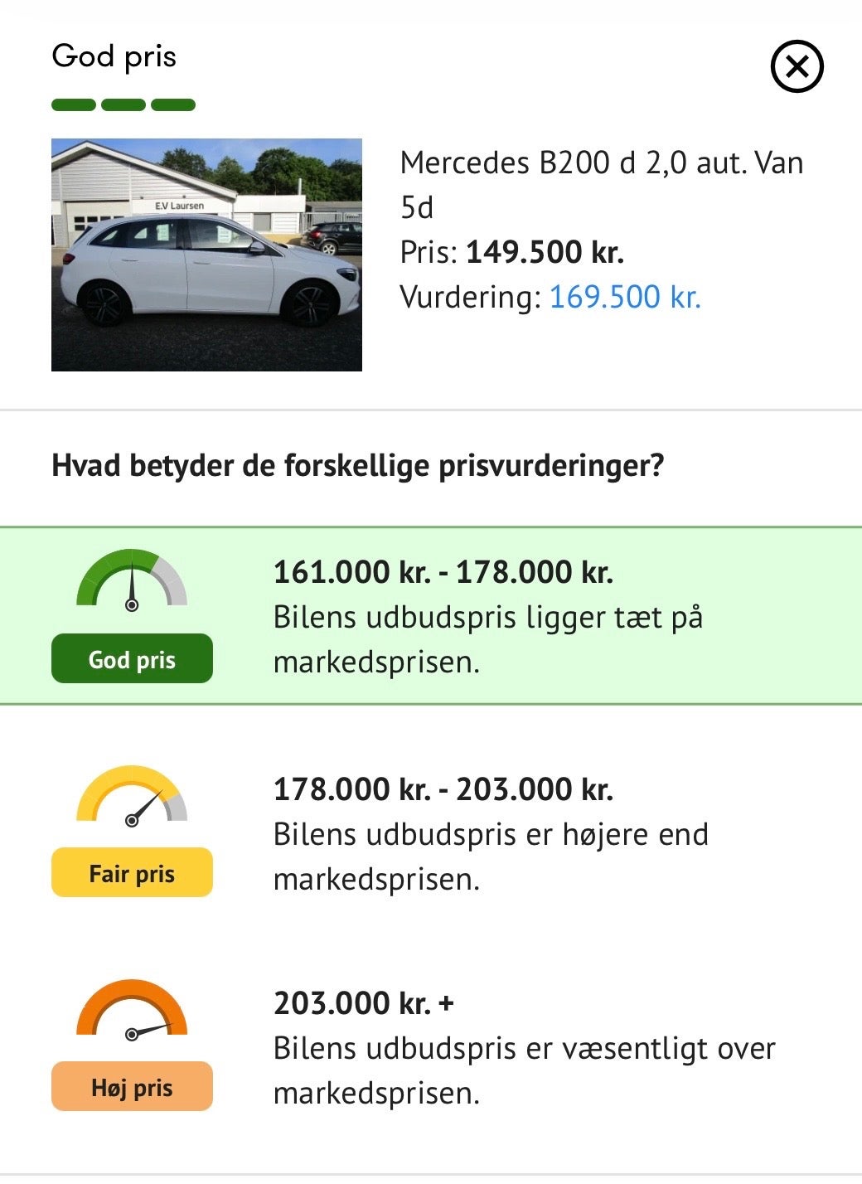This screenshot has height=1184, width=862.
Task: Click the 178.000 kr. - 203.000 kr. range
Action: tap(443, 789)
